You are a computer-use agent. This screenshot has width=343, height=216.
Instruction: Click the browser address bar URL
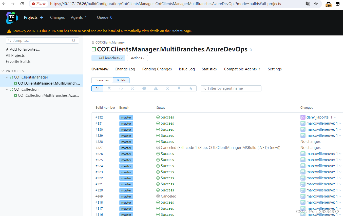[165, 4]
